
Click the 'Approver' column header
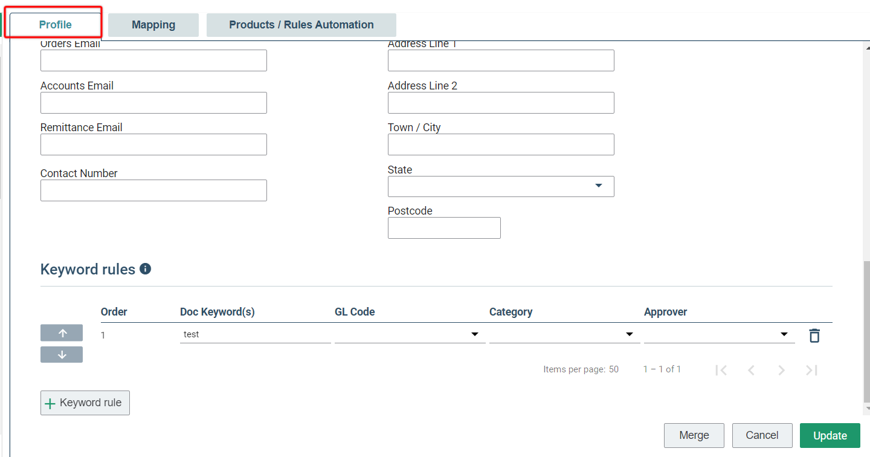point(666,312)
